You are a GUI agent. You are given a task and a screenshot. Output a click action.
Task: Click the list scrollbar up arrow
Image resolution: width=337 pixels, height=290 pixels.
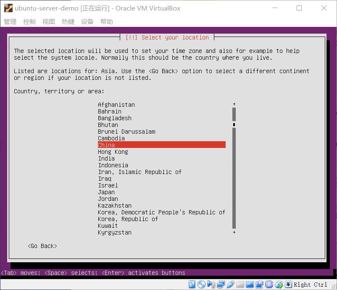pos(234,104)
